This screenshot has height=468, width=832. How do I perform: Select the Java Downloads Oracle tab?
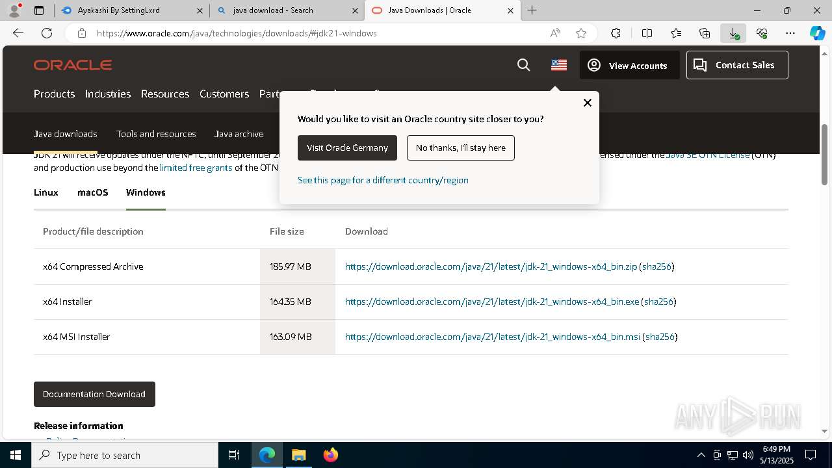tap(443, 10)
